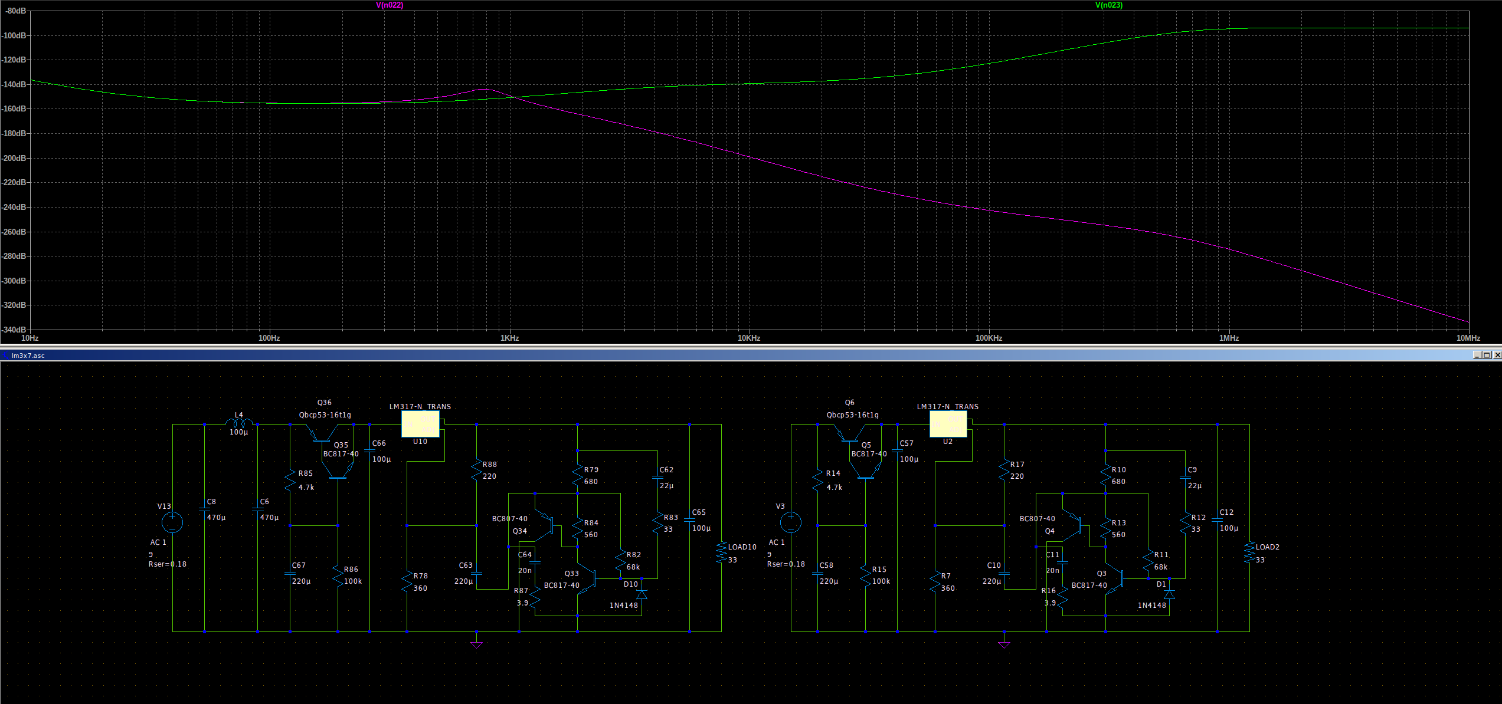Click the Rser=0.18 text under V3

[x=786, y=564]
